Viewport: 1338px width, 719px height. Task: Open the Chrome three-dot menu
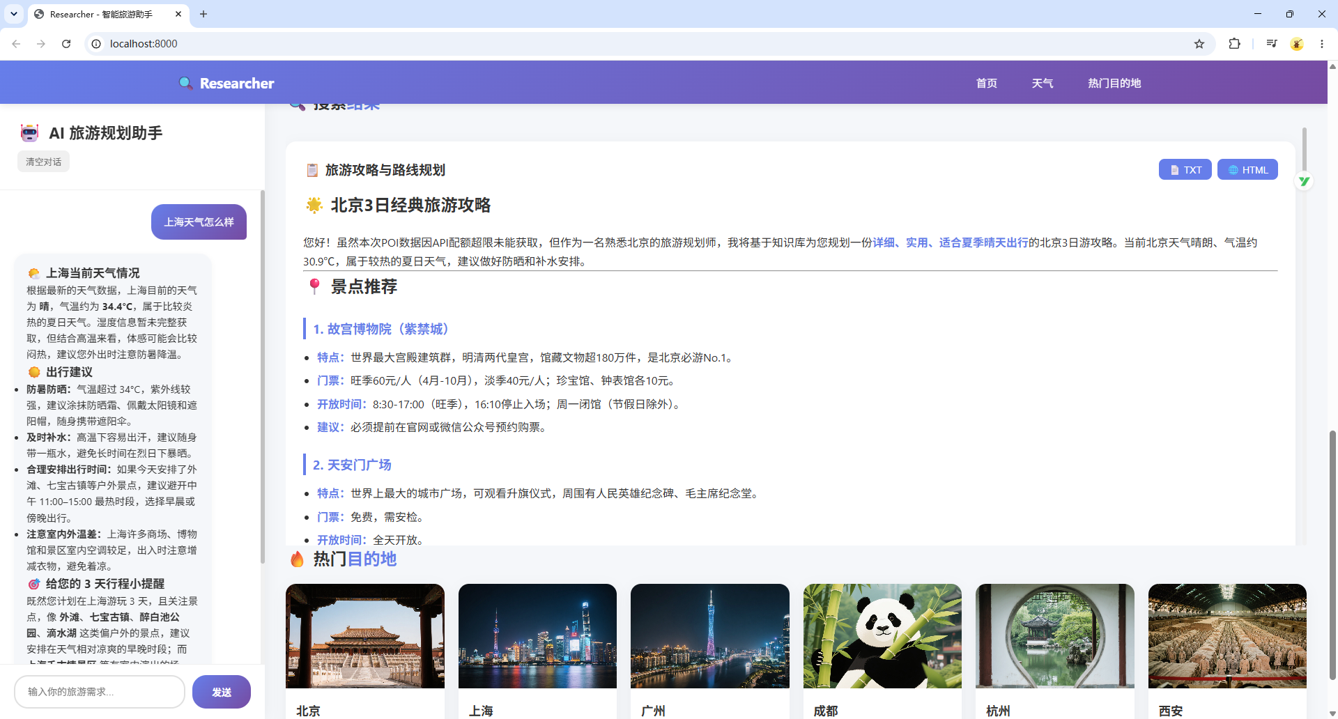pyautogui.click(x=1322, y=44)
